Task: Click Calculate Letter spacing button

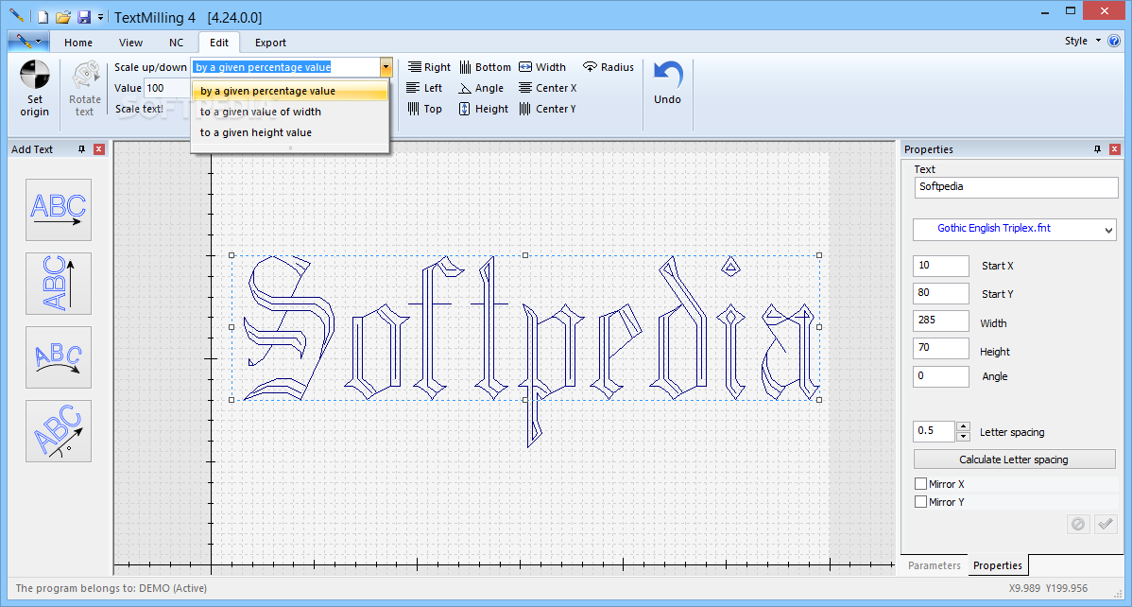Action: pos(1014,460)
